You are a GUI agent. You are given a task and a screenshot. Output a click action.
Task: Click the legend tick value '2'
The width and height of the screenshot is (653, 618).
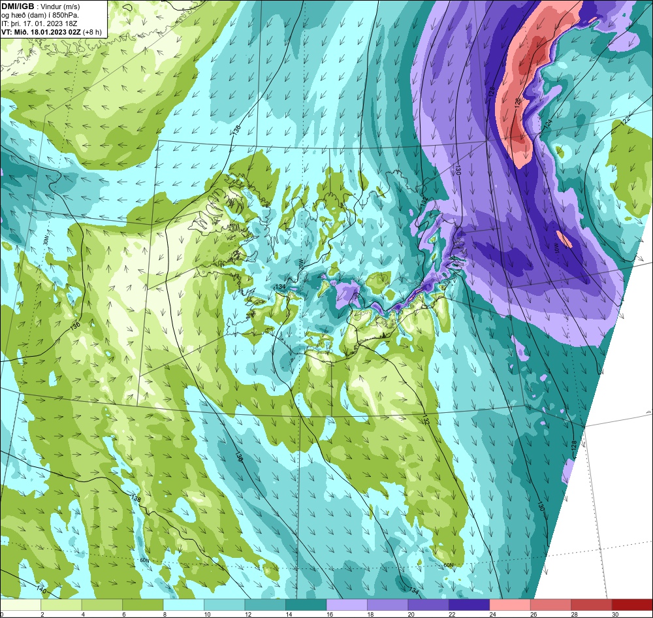[42, 614]
